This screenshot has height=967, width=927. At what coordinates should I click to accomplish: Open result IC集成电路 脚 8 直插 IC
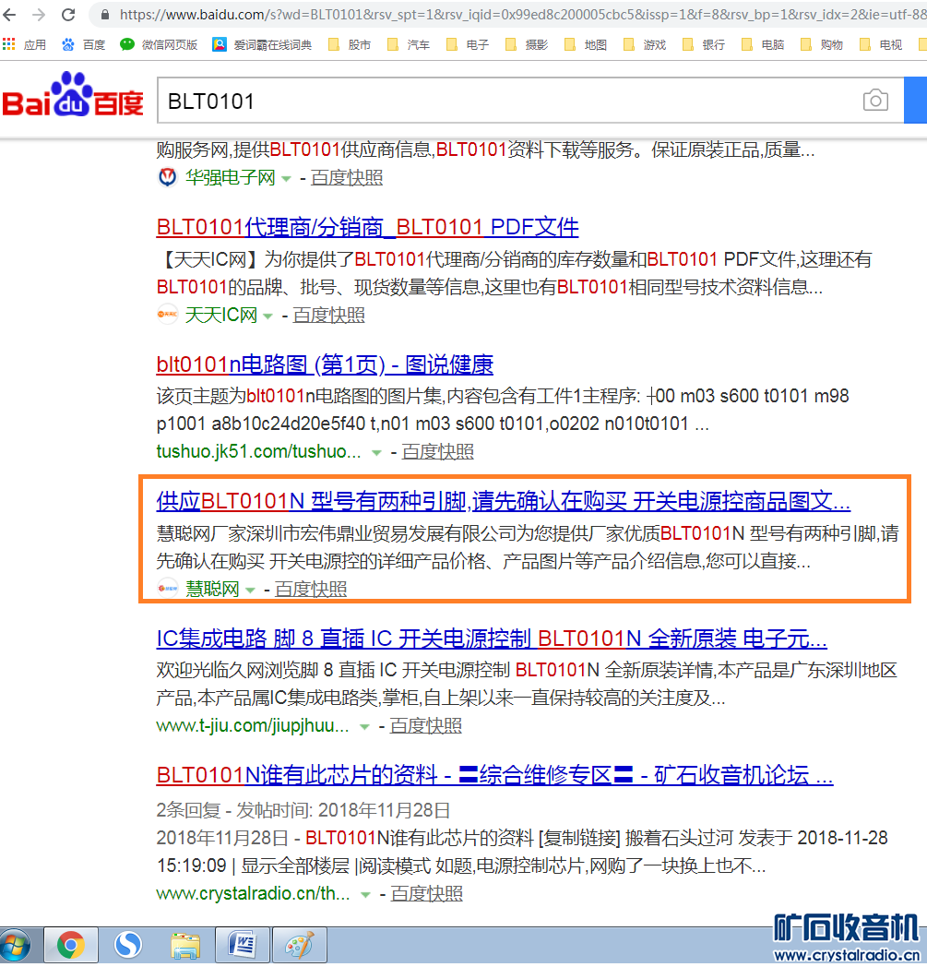(x=492, y=639)
